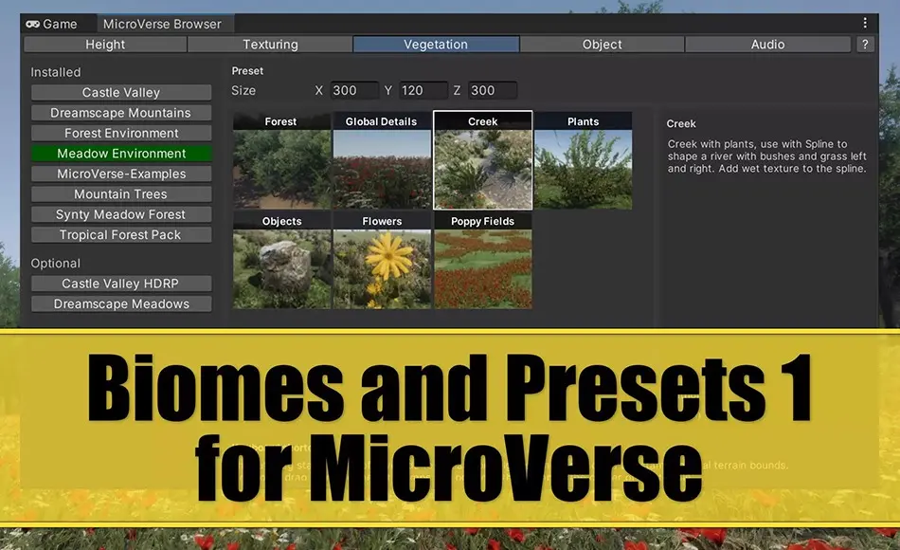Switch to the Height tab
This screenshot has height=550, width=900.
[104, 44]
